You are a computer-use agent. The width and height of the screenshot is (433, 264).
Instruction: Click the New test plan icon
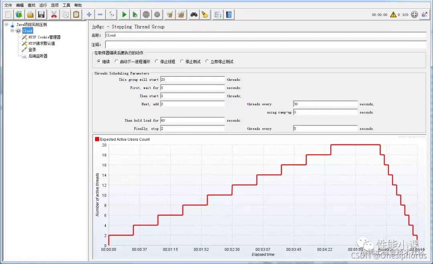tap(8, 15)
